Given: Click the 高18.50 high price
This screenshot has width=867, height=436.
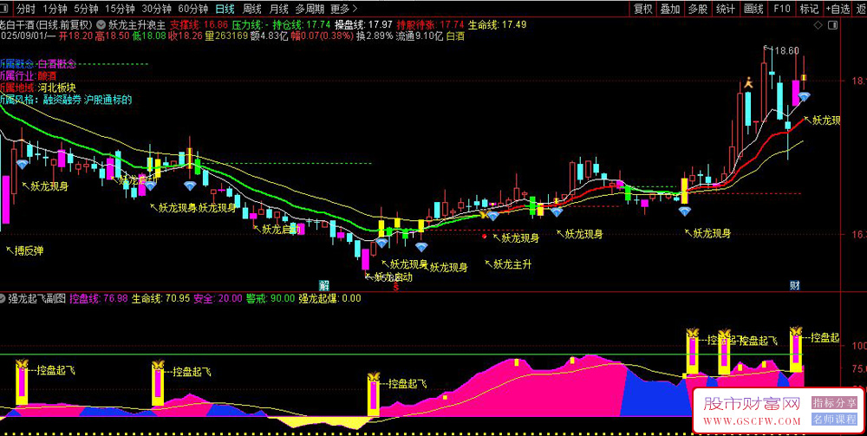Looking at the screenshot, I should tap(113, 36).
